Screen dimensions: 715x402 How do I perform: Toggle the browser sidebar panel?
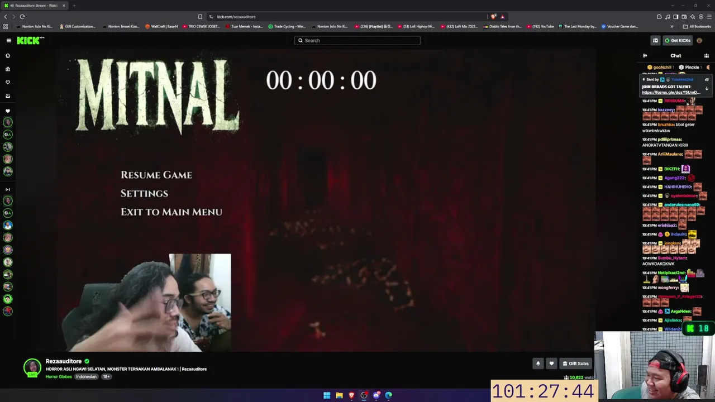point(676,17)
